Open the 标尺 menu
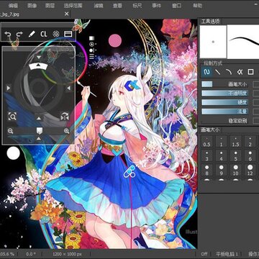Screen dimensions: 259x259 [137, 6]
